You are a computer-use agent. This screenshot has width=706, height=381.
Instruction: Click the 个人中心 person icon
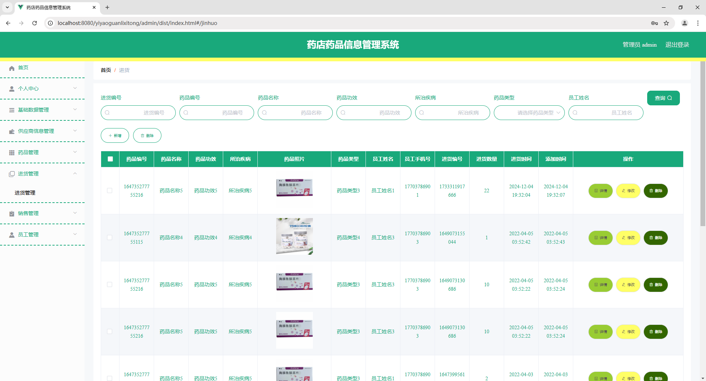(12, 89)
